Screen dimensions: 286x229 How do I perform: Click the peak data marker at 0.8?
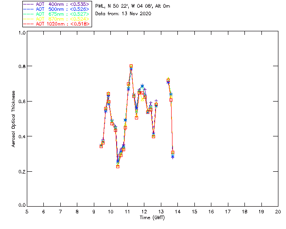(x=131, y=66)
